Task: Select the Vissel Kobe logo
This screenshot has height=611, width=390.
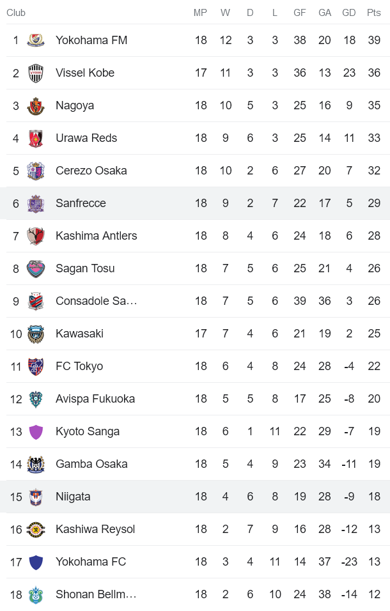Action: click(x=36, y=72)
